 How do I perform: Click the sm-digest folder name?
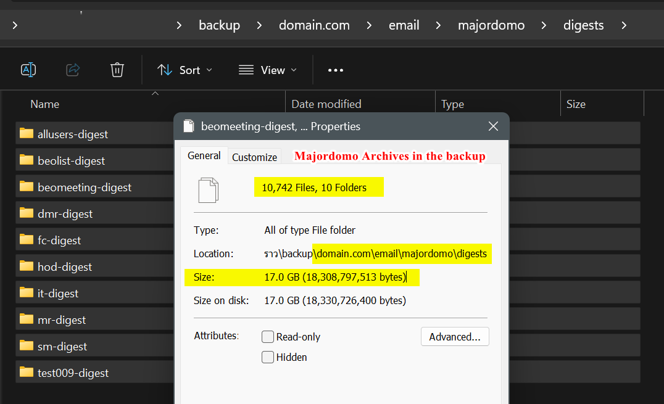click(62, 347)
